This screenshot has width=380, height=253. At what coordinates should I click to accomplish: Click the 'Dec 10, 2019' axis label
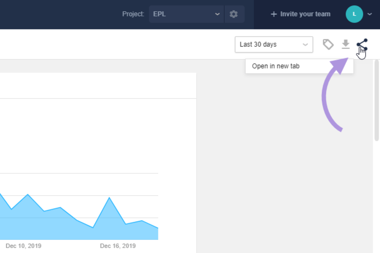click(23, 246)
